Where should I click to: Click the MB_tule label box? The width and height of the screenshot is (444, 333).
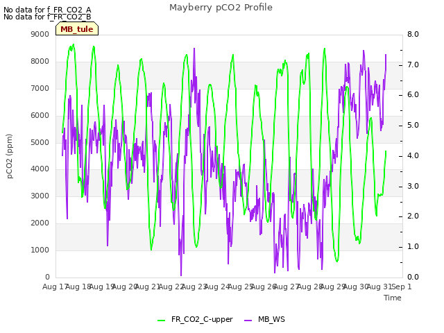pyautogui.click(x=77, y=29)
